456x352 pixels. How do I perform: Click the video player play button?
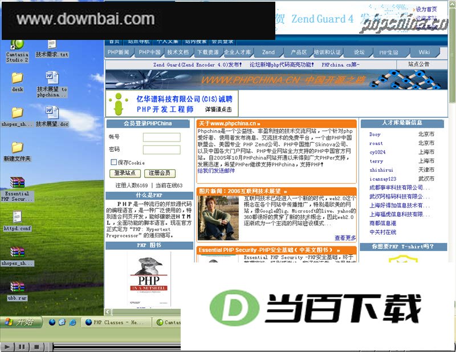tap(7, 347)
